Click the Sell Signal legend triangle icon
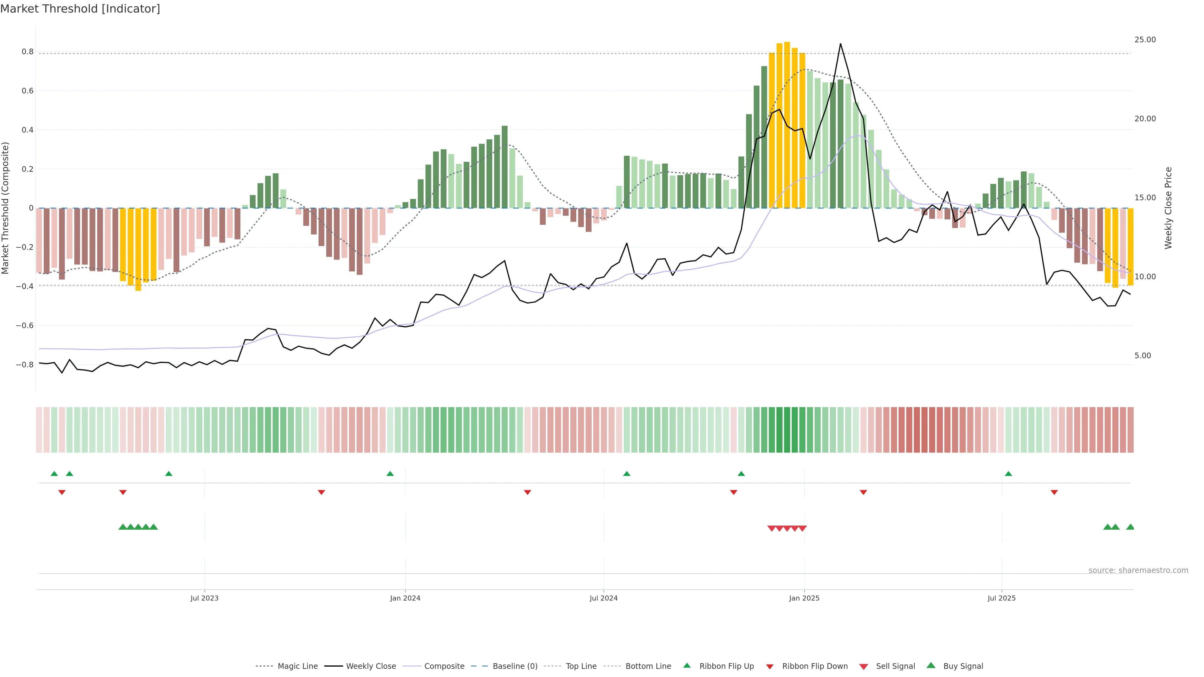1204x677 pixels. point(863,666)
